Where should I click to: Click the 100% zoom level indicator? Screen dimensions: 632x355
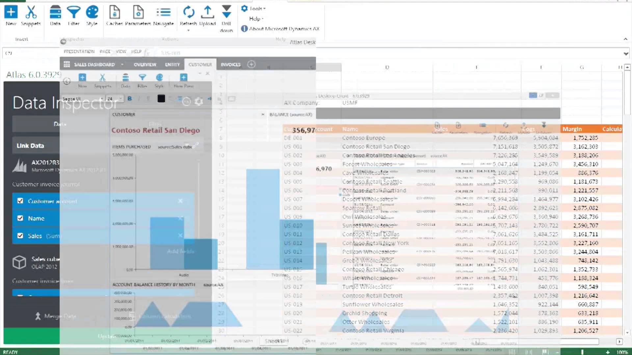pyautogui.click(x=622, y=352)
